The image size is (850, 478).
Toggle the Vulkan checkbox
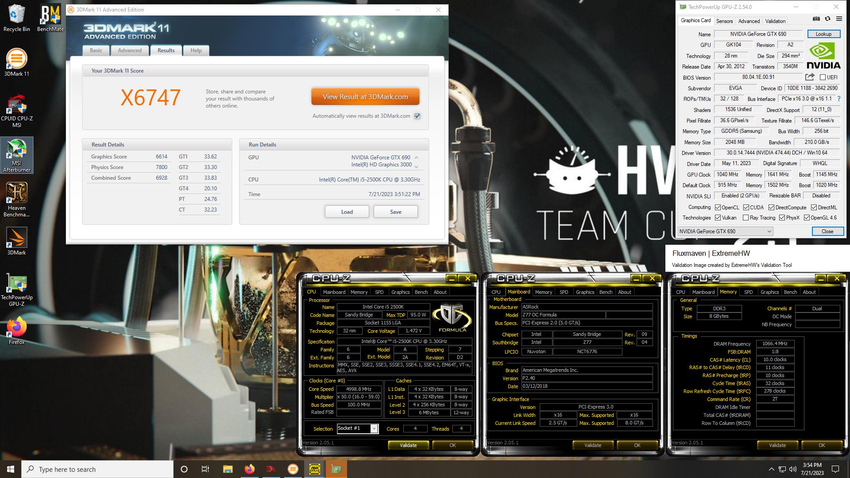click(718, 218)
